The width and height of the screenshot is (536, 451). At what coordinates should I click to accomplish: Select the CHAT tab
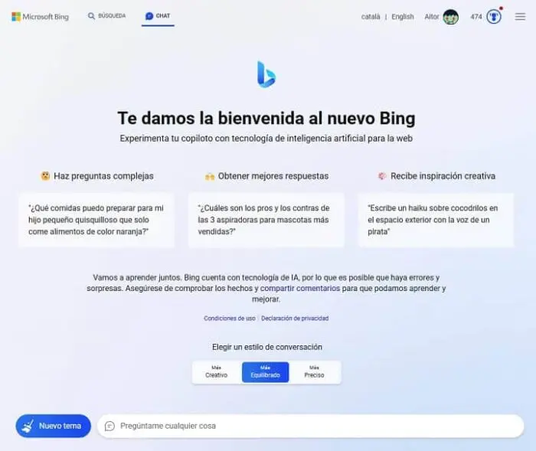[158, 16]
